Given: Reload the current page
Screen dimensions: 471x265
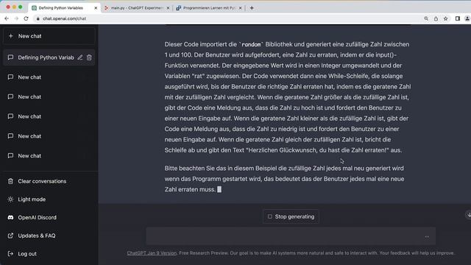Looking at the screenshot, I should coord(26,18).
